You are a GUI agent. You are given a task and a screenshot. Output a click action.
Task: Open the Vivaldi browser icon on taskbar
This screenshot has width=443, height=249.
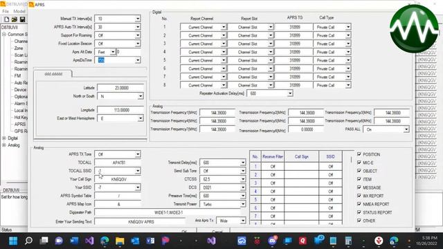click(x=379, y=241)
